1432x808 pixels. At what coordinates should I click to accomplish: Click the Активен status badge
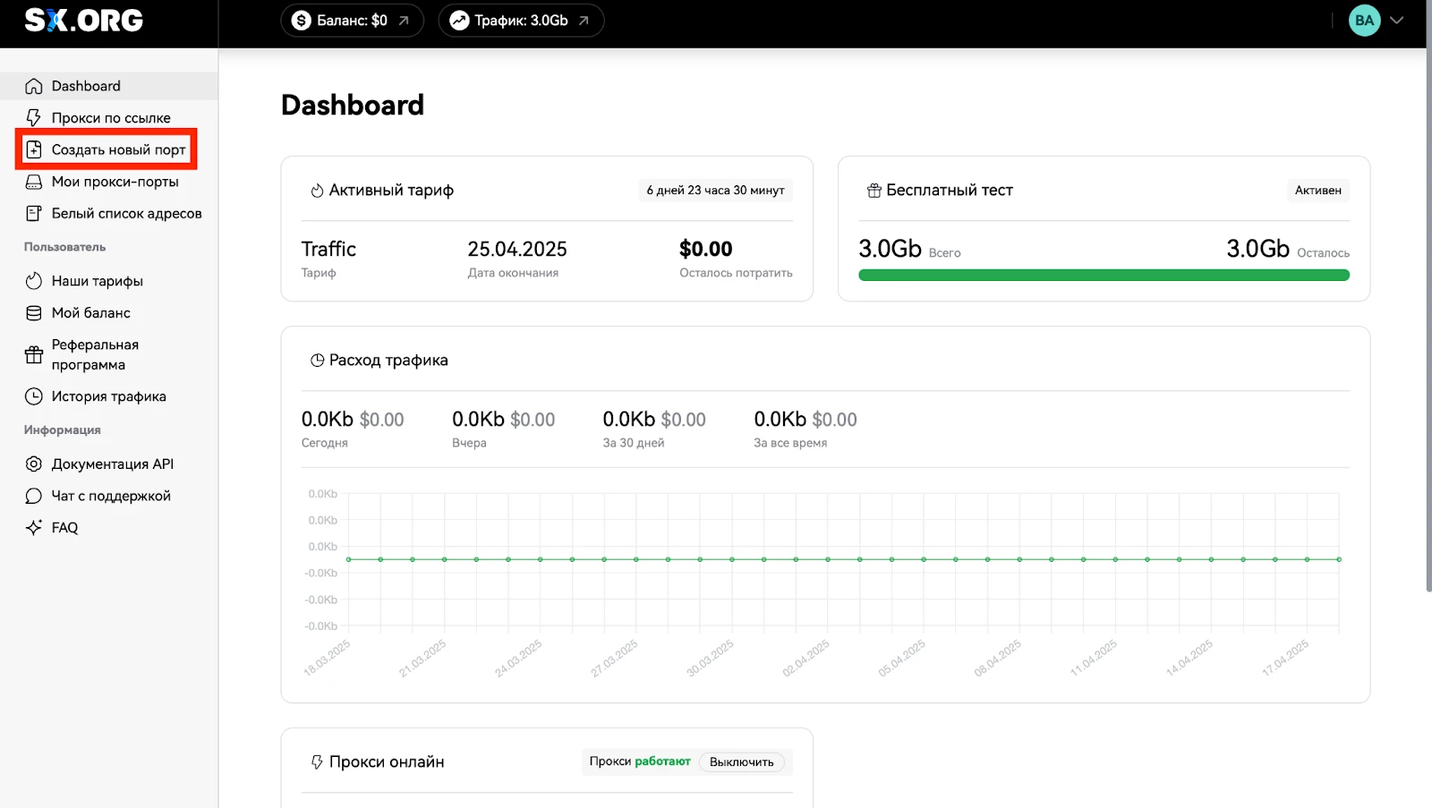1317,191
